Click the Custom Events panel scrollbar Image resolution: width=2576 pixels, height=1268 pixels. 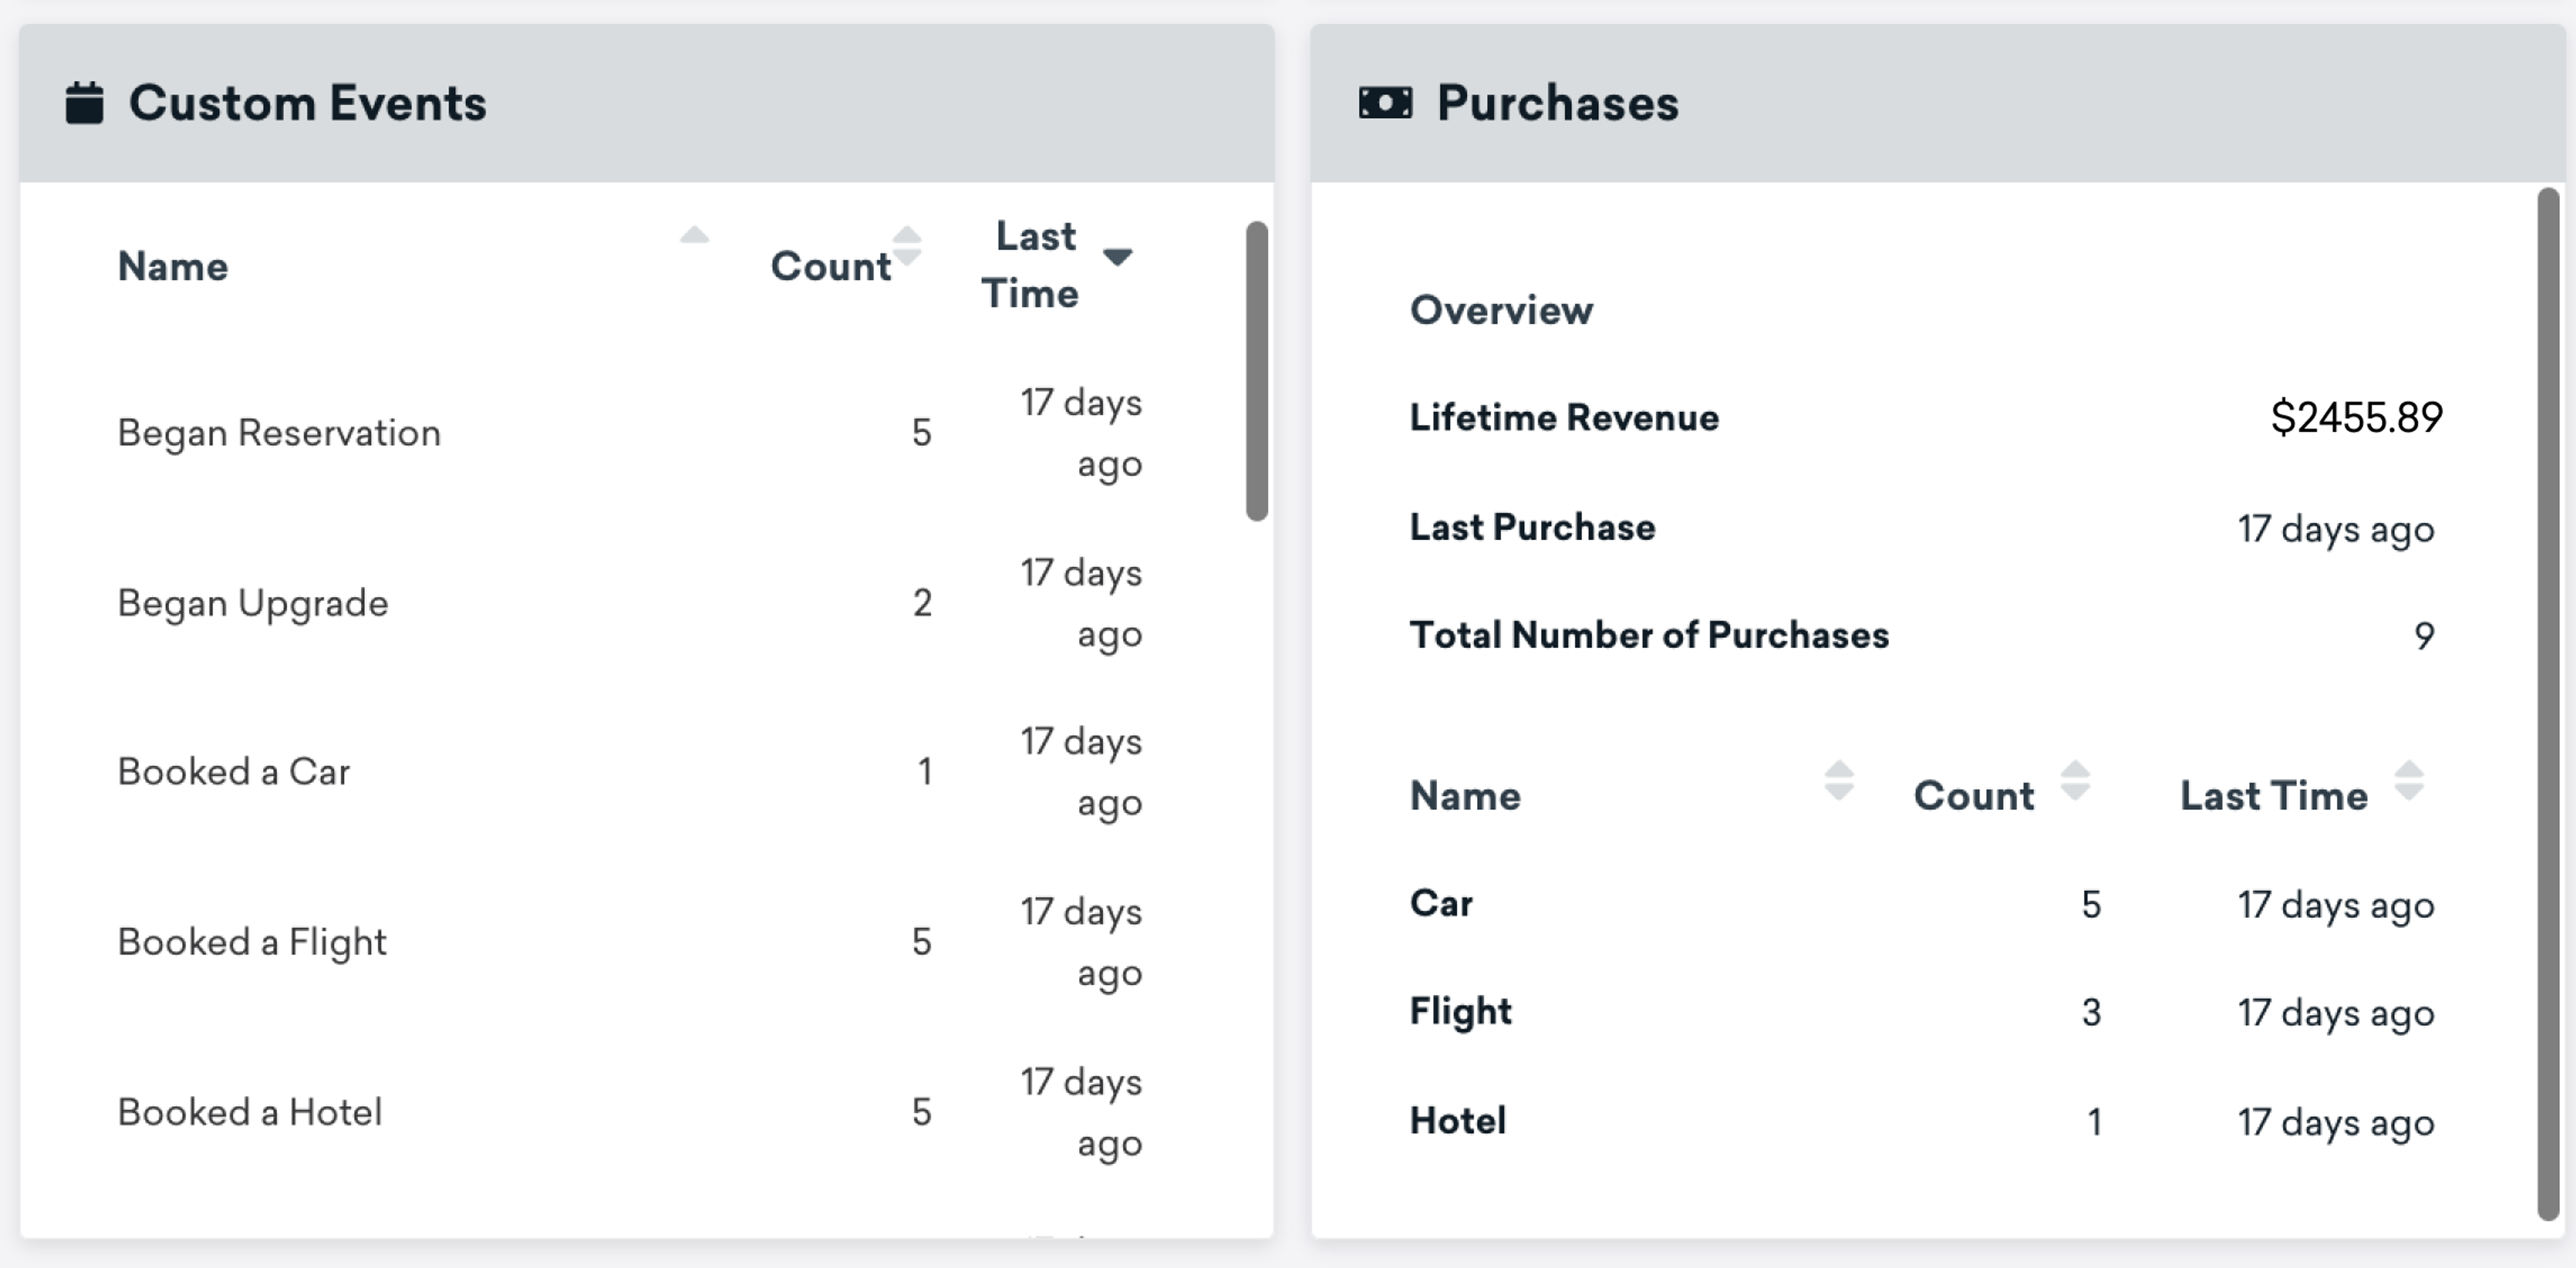pos(1256,371)
